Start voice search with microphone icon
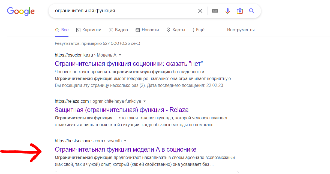Image resolution: width=330 pixels, height=174 pixels. click(227, 11)
